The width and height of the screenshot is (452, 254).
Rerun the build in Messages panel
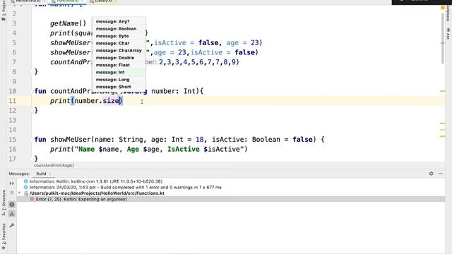pos(12,183)
